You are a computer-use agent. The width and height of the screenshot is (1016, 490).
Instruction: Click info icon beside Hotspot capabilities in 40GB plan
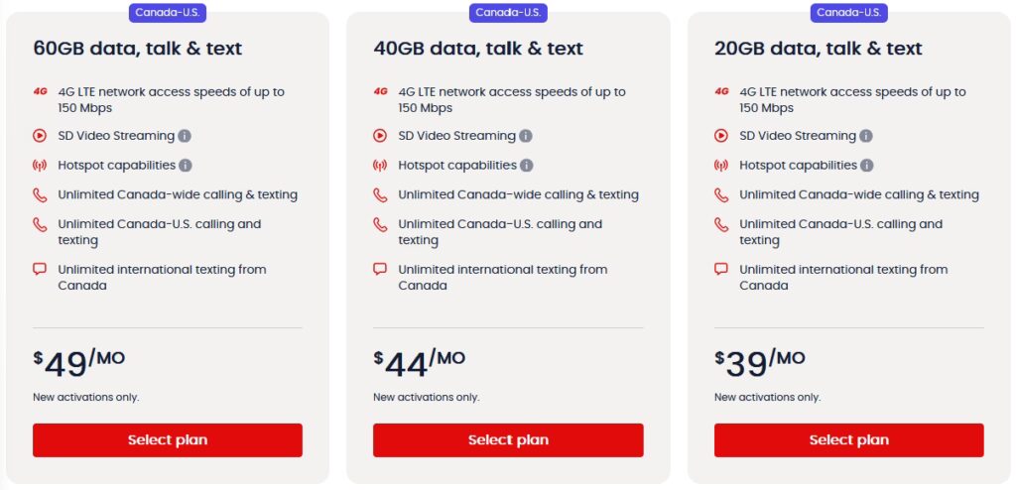click(527, 166)
